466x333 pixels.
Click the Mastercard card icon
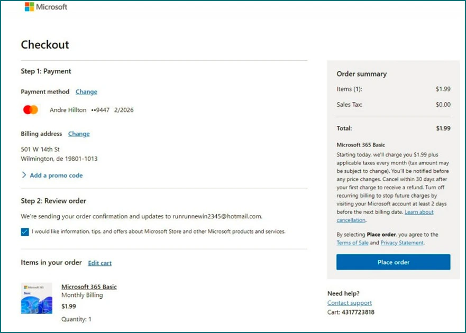pyautogui.click(x=31, y=109)
